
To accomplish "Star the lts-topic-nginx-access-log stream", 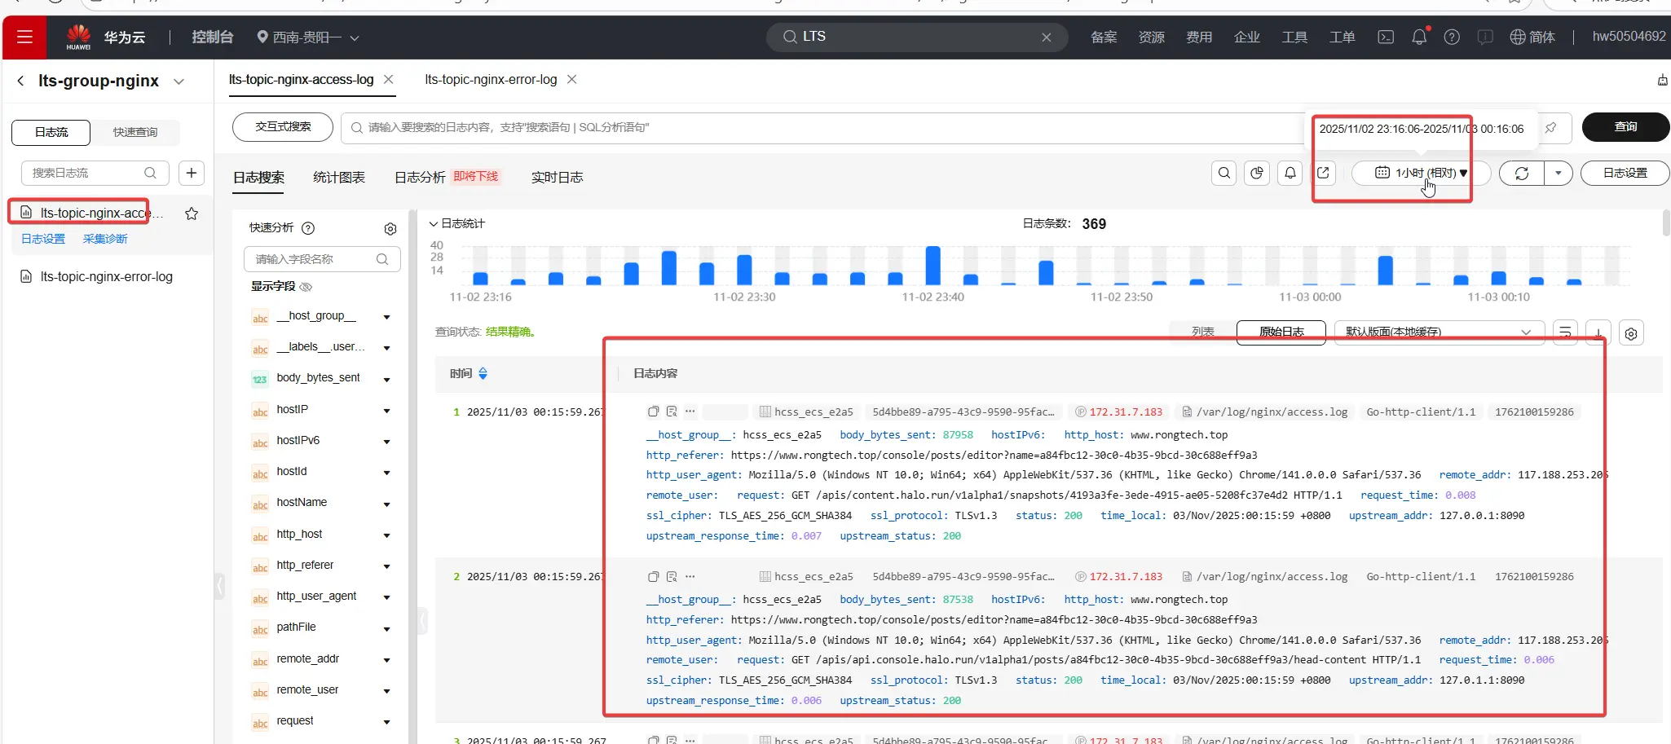I will (192, 214).
